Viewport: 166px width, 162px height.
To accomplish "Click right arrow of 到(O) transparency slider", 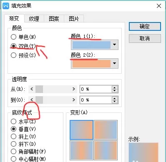I will 74,100.
